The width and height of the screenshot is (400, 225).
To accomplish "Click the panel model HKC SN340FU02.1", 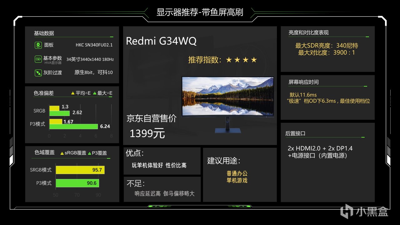I will click(x=94, y=45).
